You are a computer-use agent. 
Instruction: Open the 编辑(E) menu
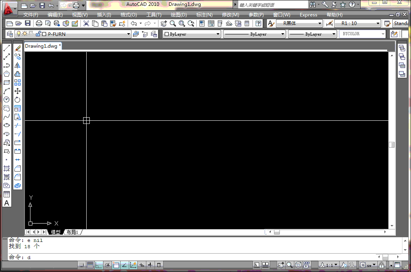(55, 15)
